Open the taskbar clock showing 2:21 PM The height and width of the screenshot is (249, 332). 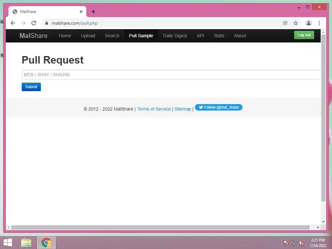318,243
